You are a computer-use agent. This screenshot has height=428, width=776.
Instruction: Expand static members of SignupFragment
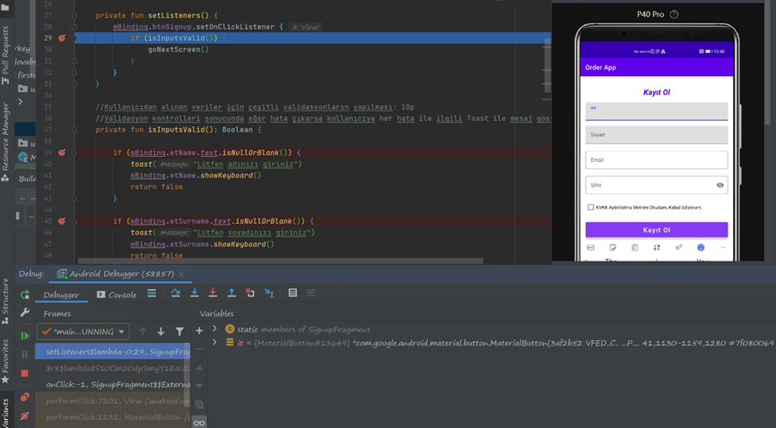pyautogui.click(x=214, y=330)
